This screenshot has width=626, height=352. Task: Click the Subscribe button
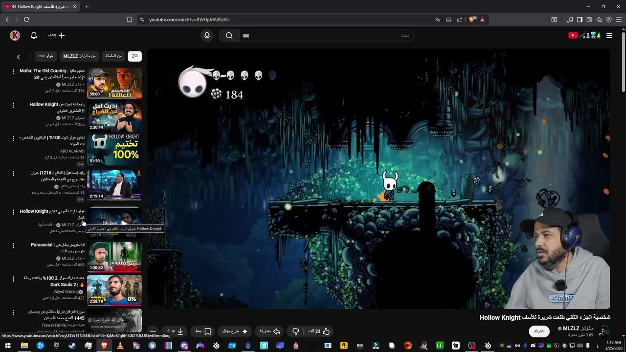(x=539, y=331)
